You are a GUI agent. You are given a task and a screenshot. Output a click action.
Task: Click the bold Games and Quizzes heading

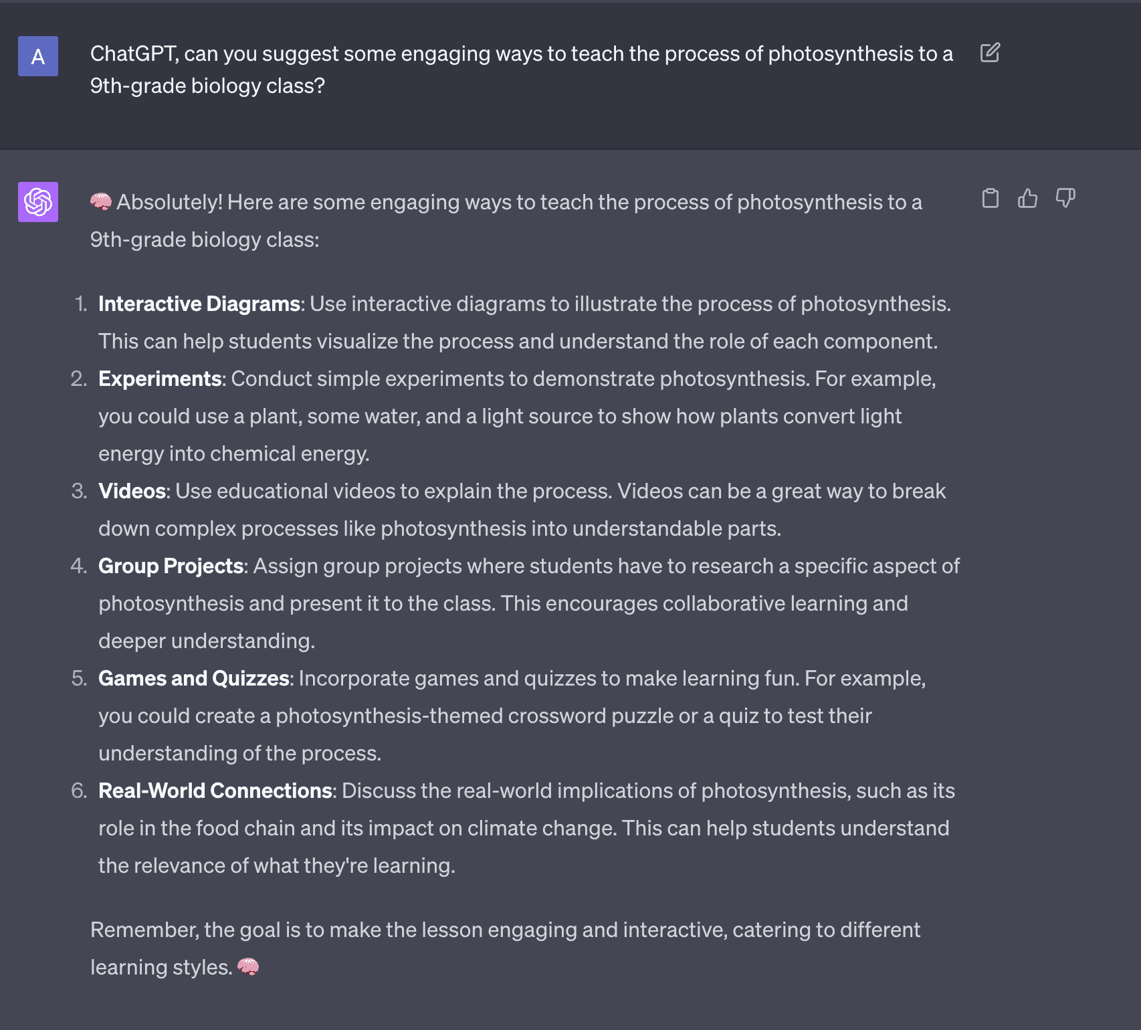point(194,678)
